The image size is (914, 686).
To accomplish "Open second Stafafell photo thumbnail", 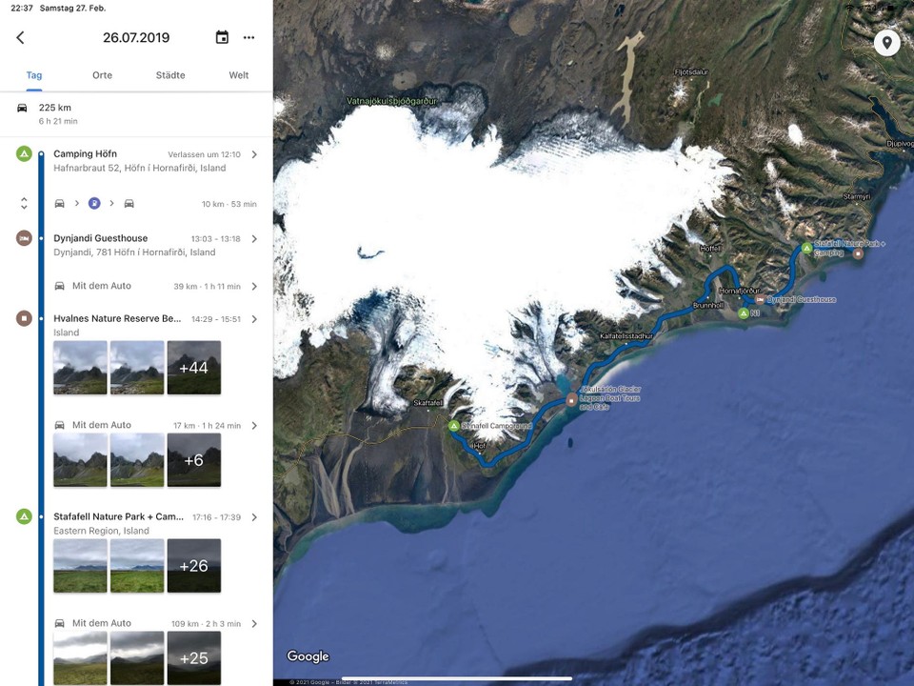I will click(137, 566).
